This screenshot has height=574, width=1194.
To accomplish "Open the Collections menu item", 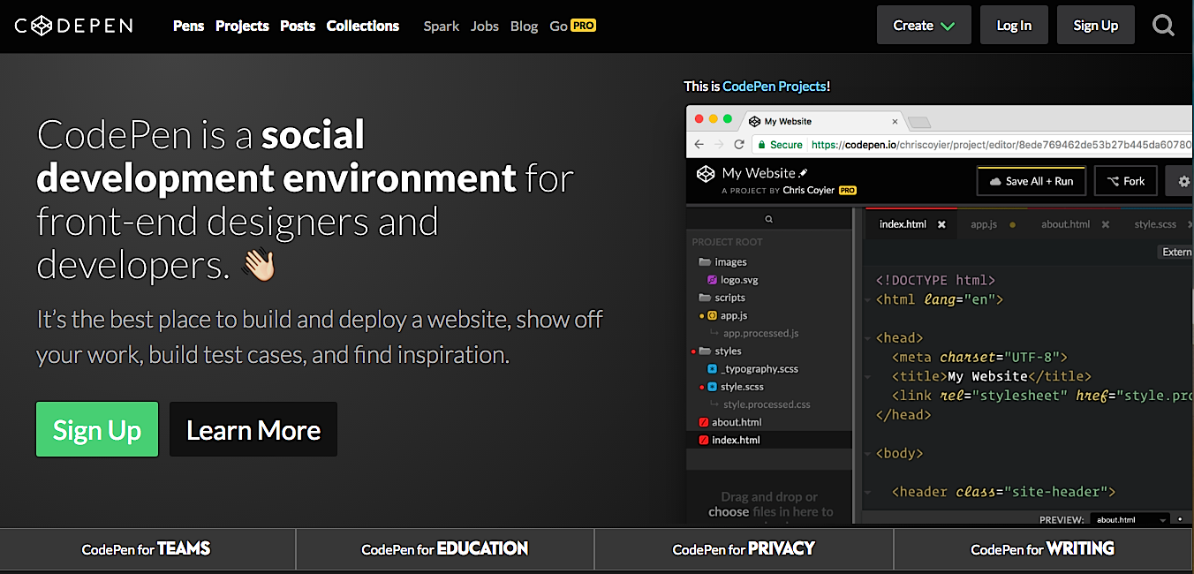I will 363,26.
